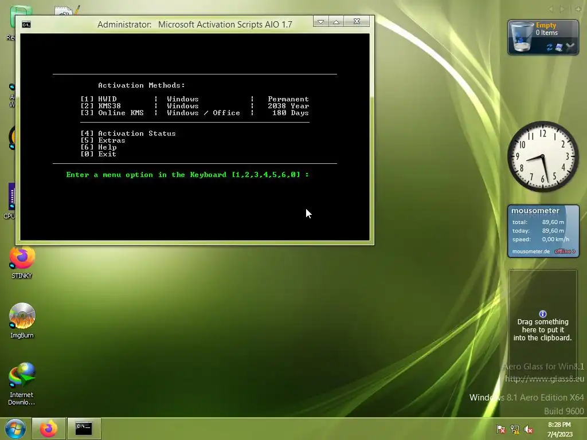Open the taskbar clock showing 8:28 PM
The width and height of the screenshot is (587, 440).
coord(559,429)
